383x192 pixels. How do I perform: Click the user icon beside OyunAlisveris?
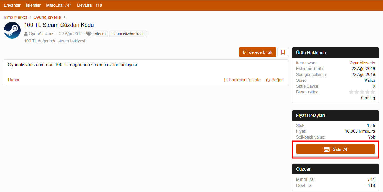[26, 34]
